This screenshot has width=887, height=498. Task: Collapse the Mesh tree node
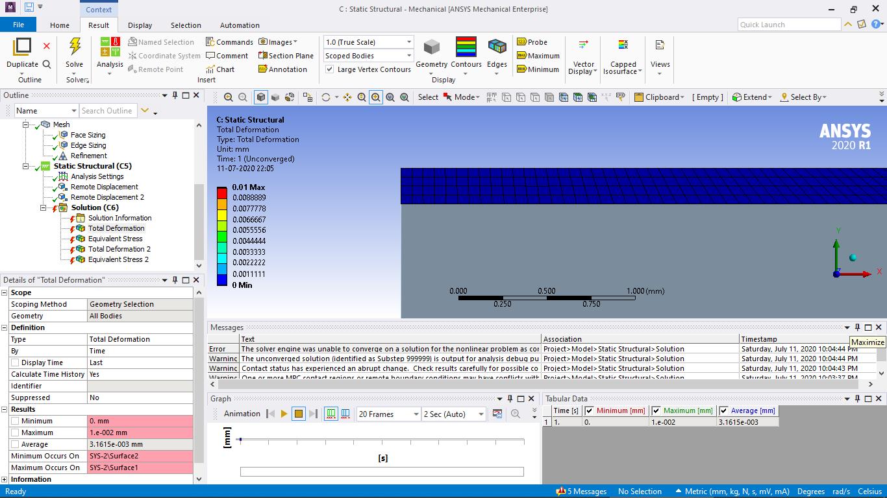coord(26,125)
